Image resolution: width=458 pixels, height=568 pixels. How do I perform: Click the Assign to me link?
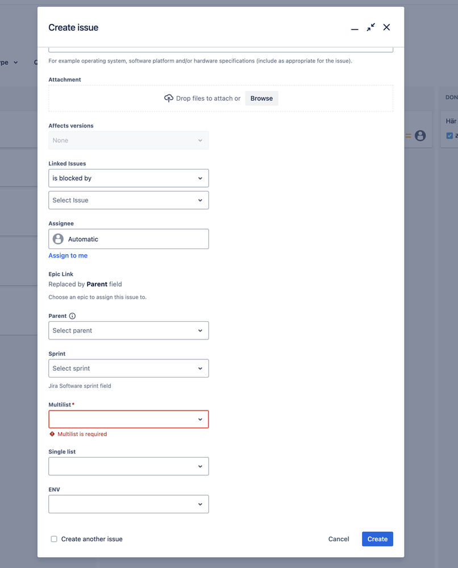(68, 255)
